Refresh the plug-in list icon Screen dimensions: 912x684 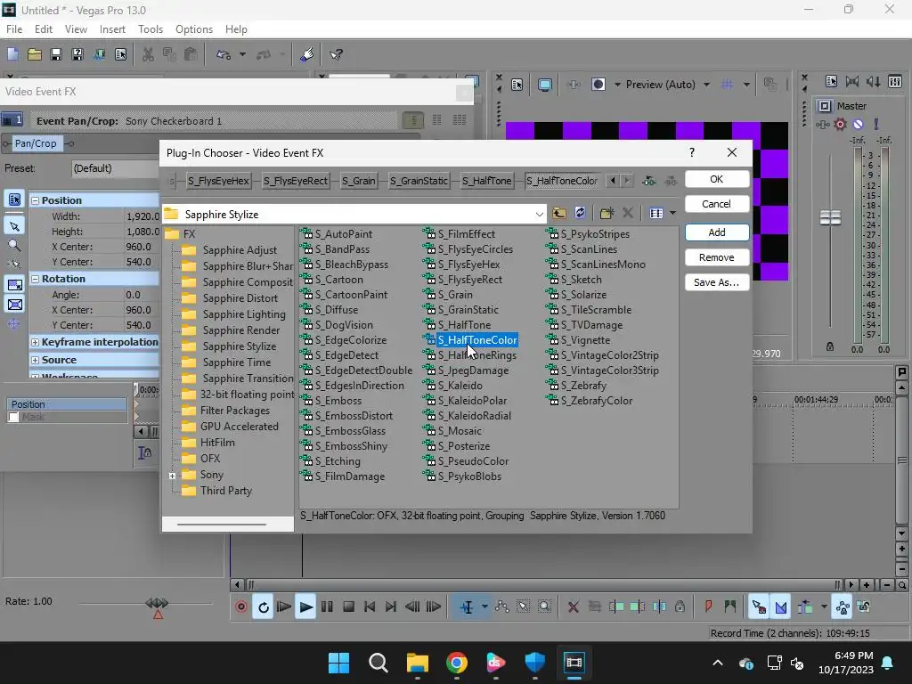tap(580, 213)
